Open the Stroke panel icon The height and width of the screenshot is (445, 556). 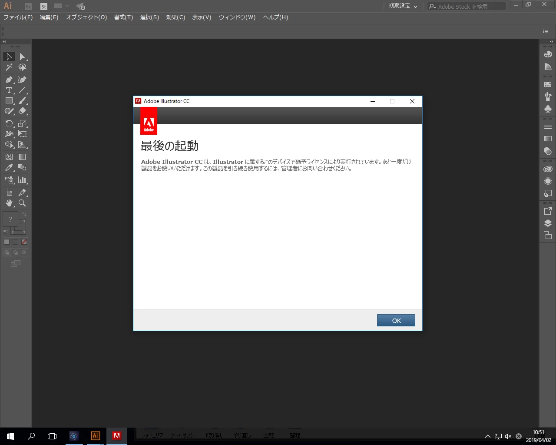point(548,126)
